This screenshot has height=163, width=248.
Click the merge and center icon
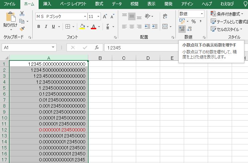pos(165,27)
